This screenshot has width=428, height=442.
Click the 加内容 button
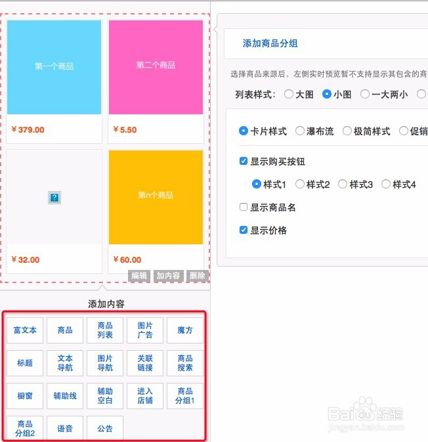click(169, 276)
